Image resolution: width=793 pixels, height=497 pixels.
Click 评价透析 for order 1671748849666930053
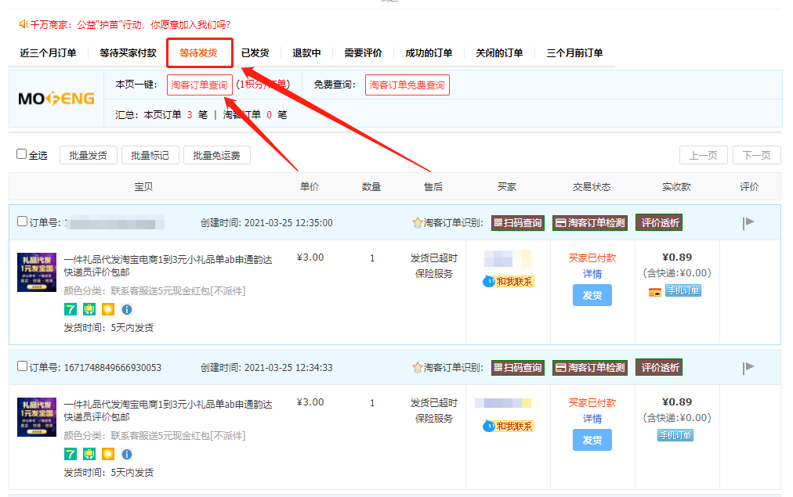pos(659,368)
